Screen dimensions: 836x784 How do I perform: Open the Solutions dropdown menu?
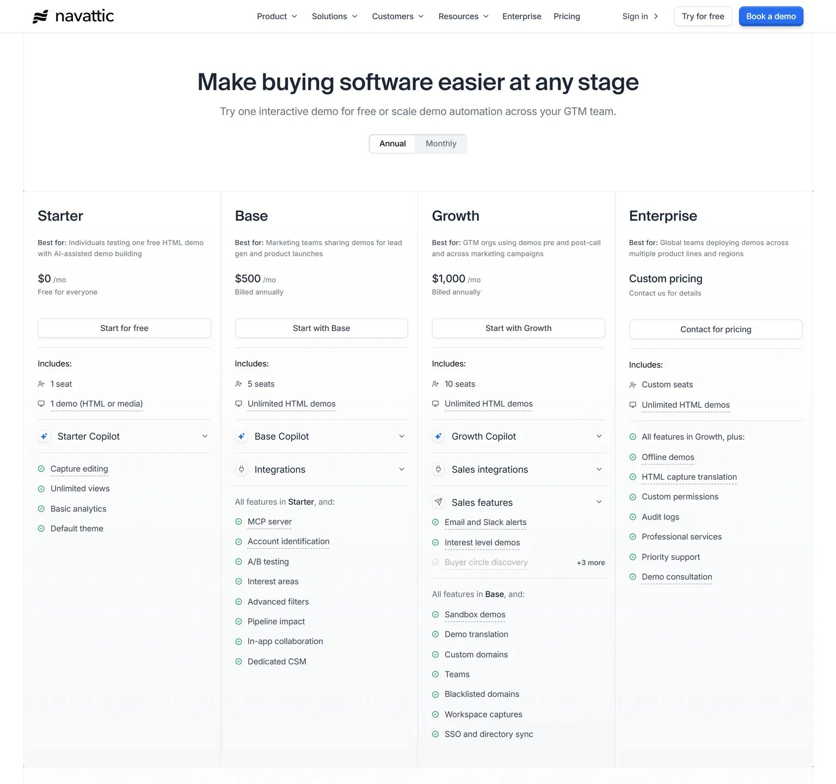pyautogui.click(x=335, y=16)
